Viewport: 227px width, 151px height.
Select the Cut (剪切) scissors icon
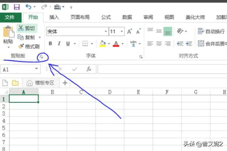(x=21, y=28)
